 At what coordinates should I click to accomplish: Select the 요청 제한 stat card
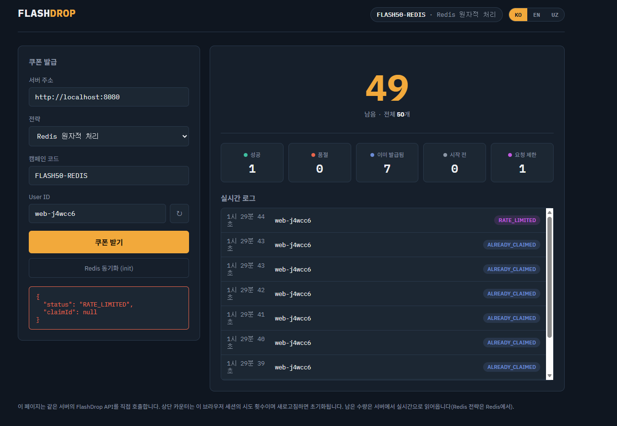tap(522, 163)
